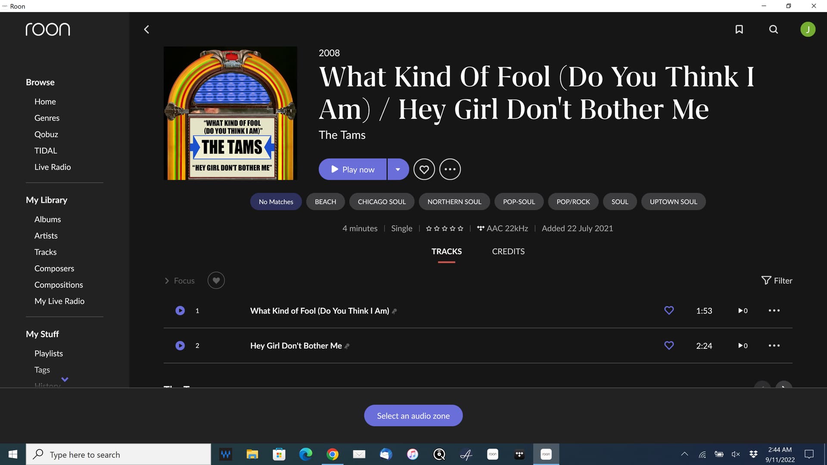Open Albums in My Library
Screen dimensions: 827x465
(47, 219)
